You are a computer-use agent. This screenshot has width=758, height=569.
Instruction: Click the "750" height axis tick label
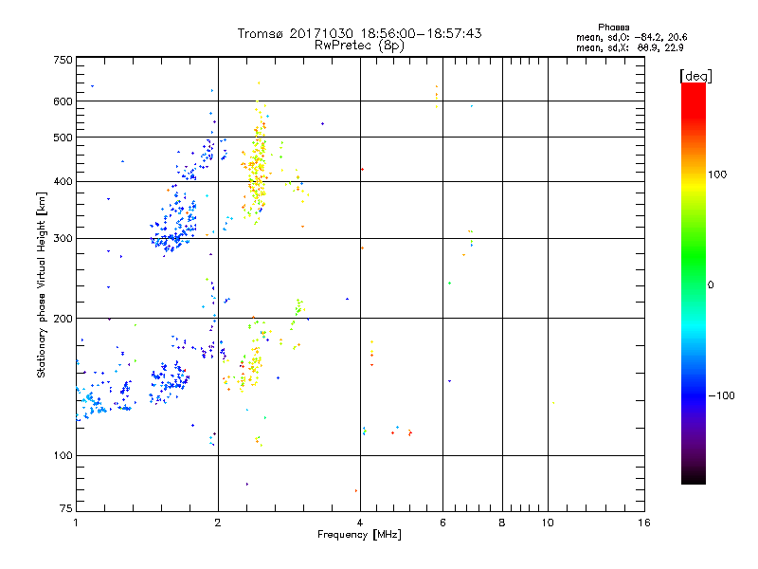click(63, 60)
